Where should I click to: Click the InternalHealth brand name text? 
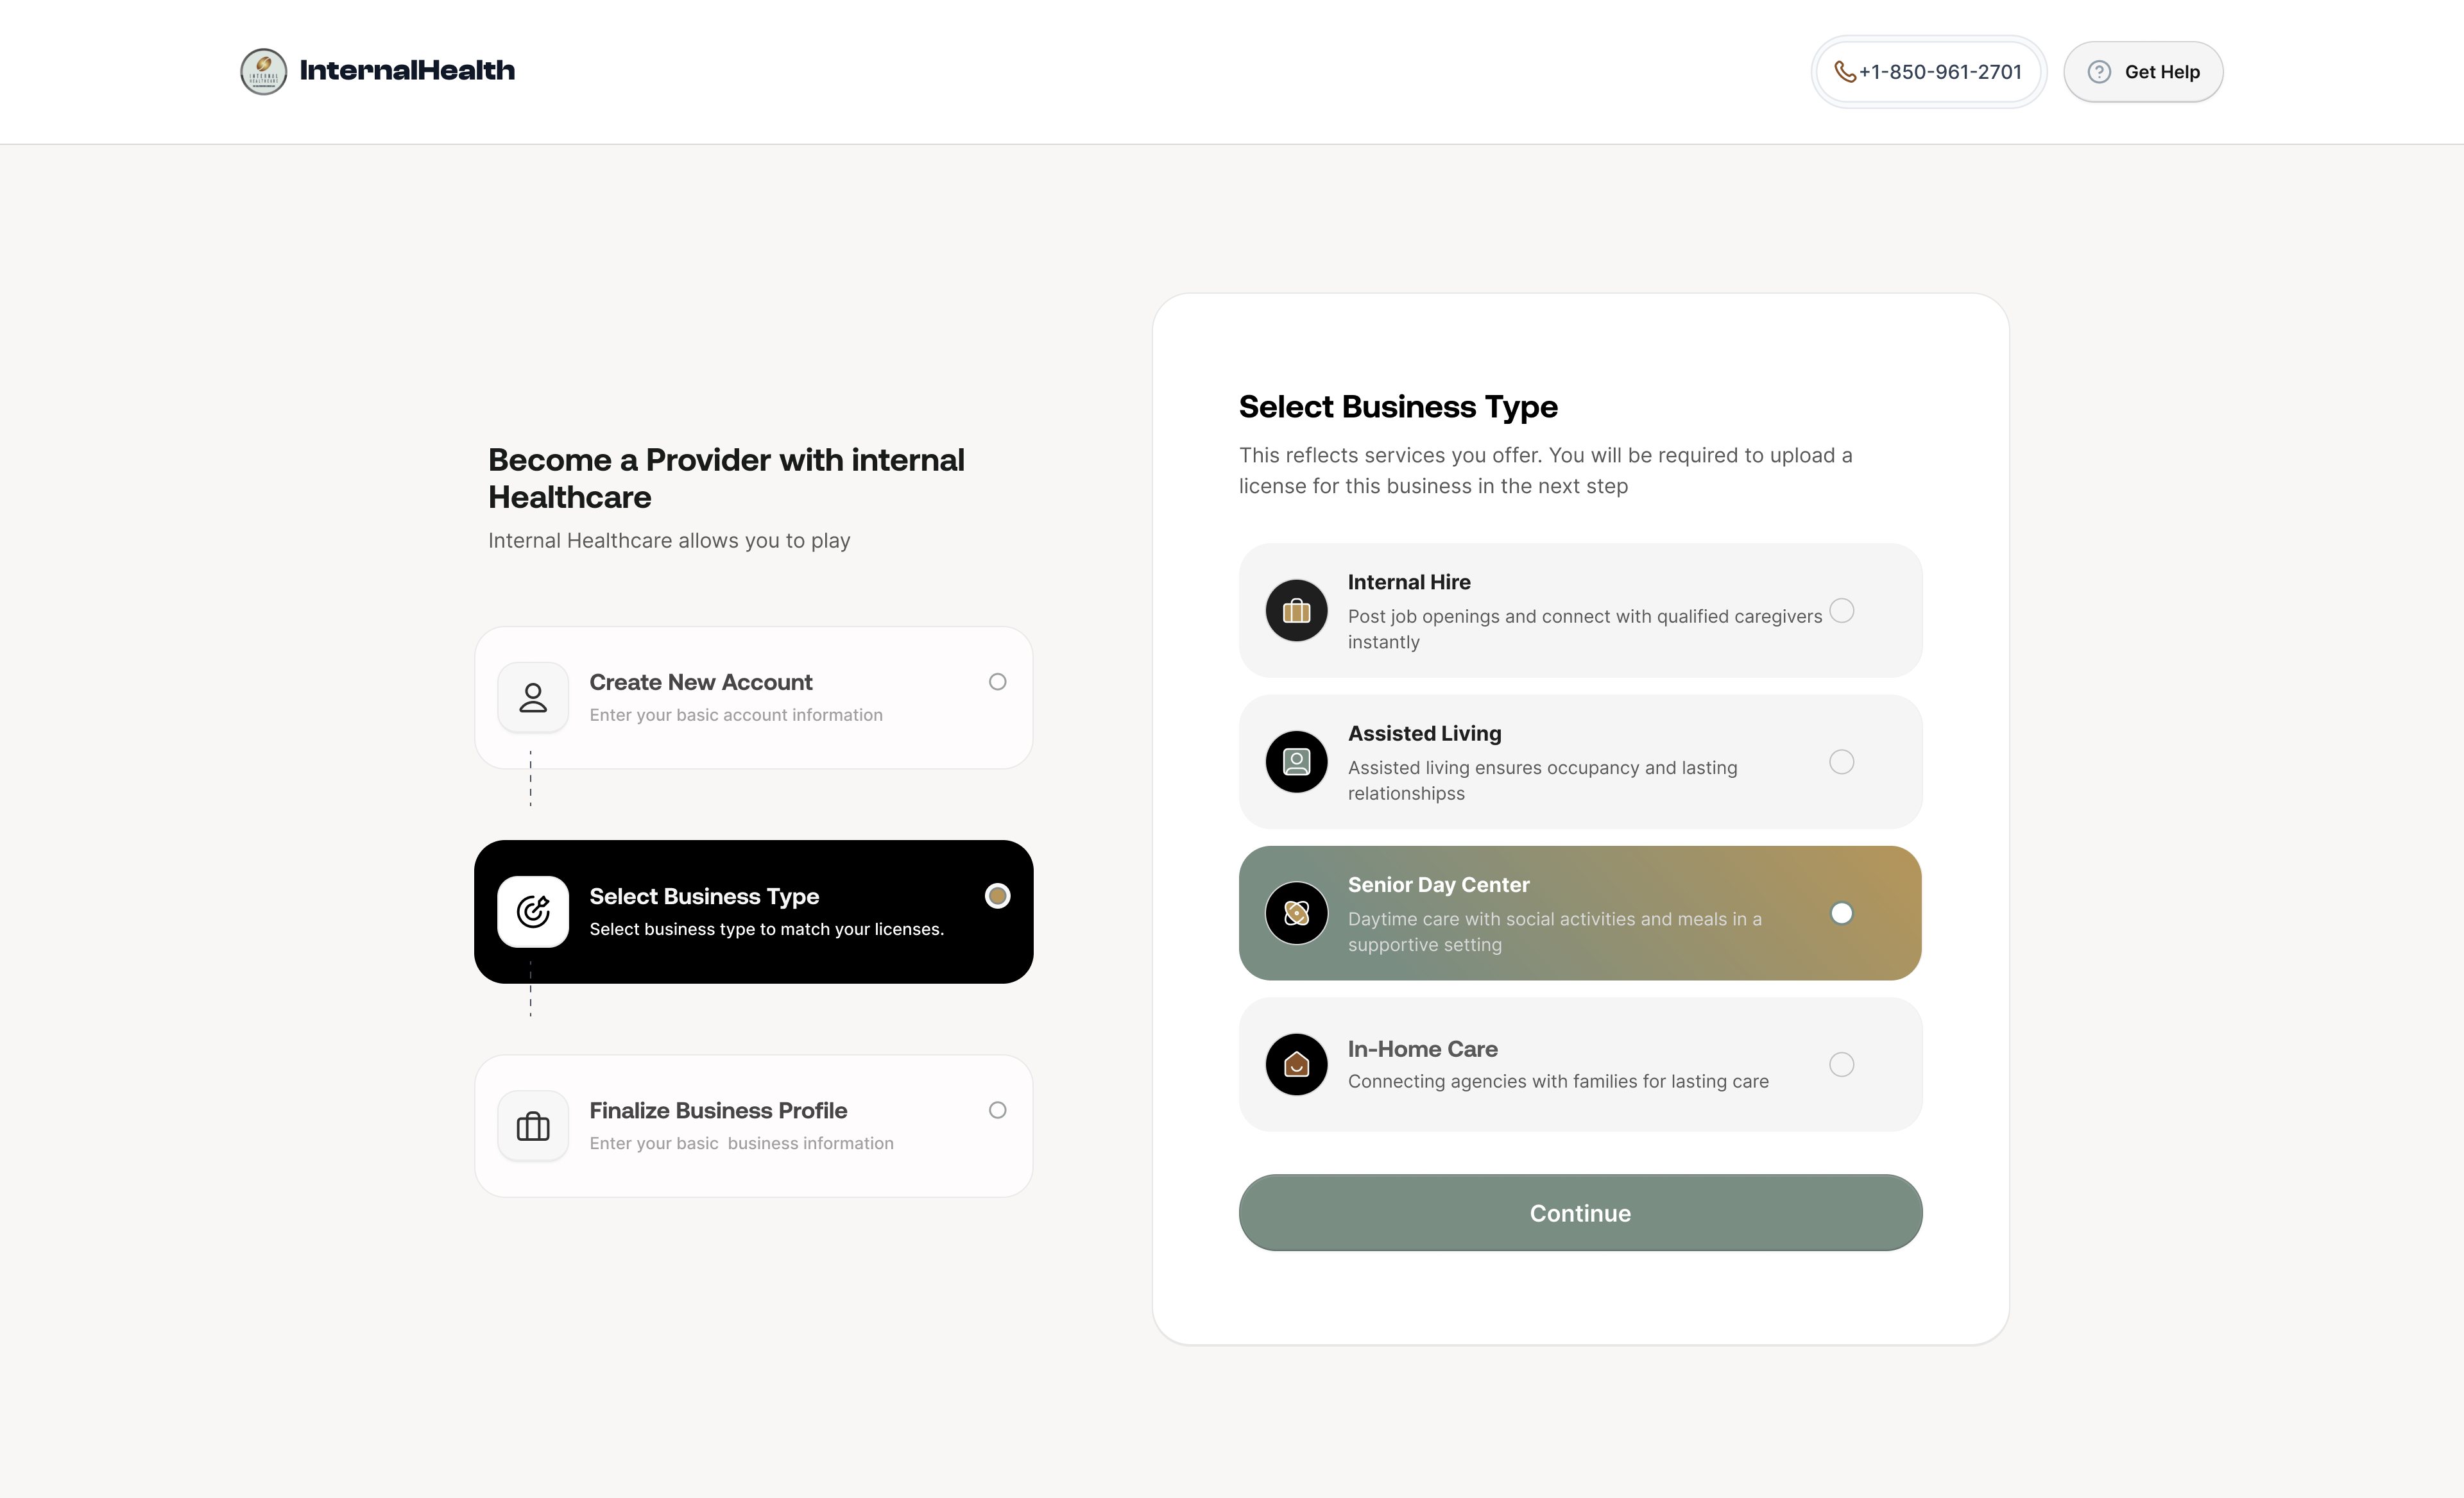[x=407, y=71]
